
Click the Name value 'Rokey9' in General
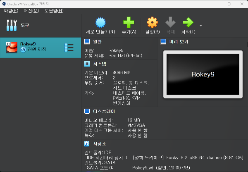tap(116, 50)
